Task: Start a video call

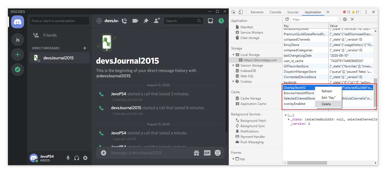Action: coord(135,21)
